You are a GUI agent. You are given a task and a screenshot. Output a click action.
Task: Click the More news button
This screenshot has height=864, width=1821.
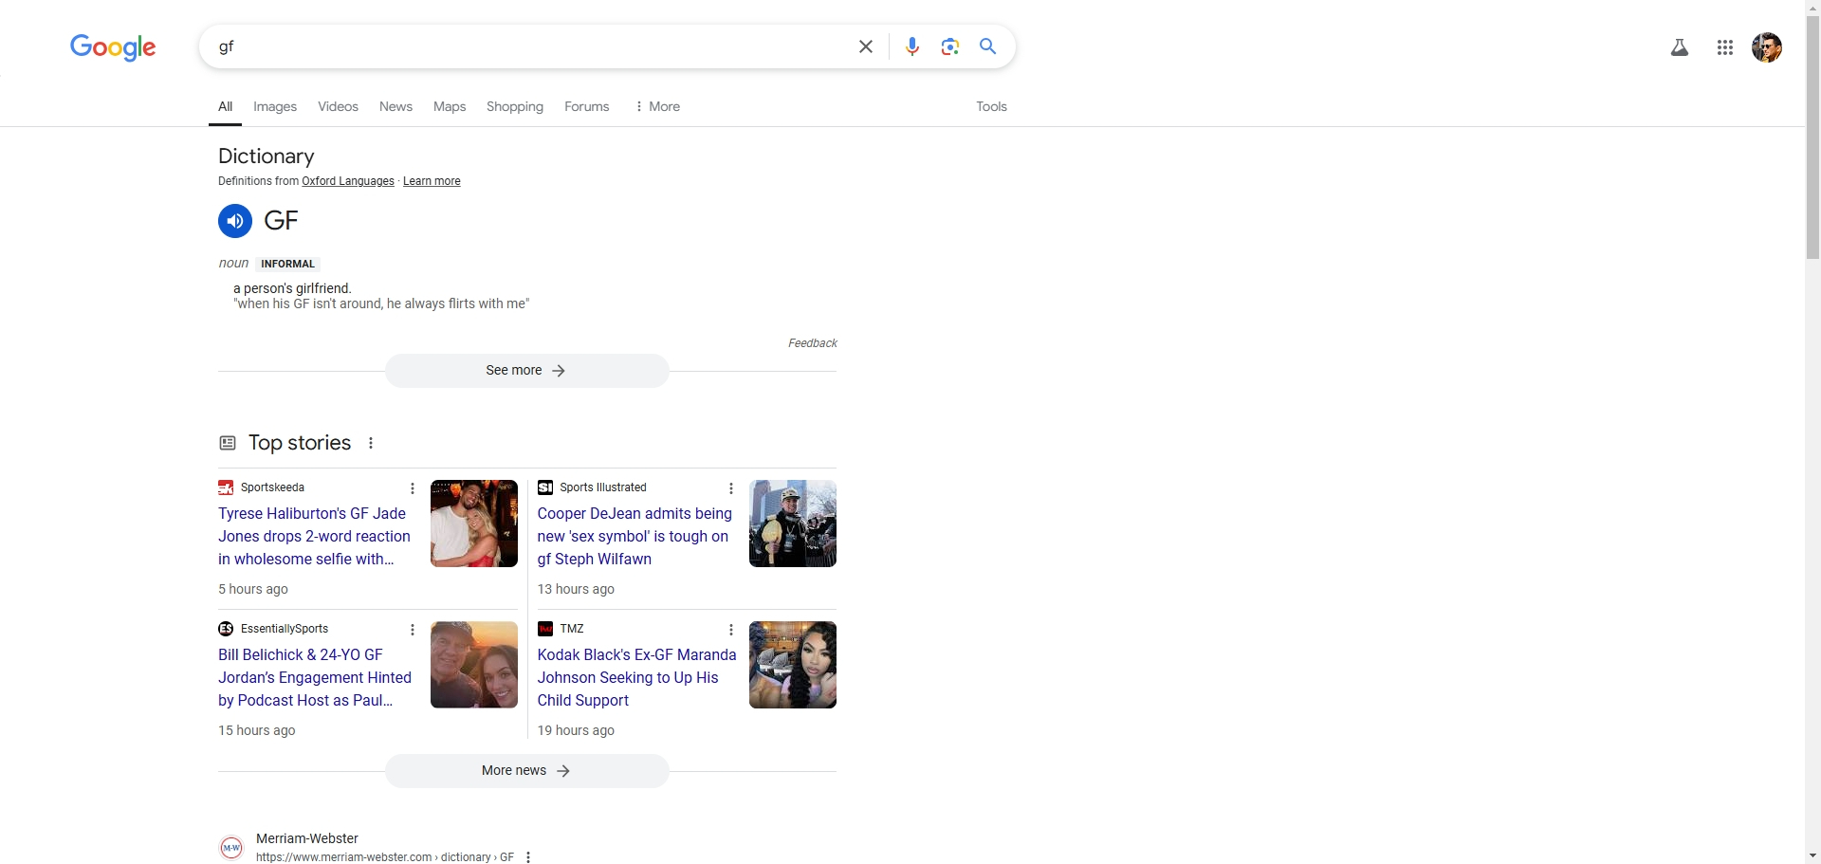click(526, 771)
